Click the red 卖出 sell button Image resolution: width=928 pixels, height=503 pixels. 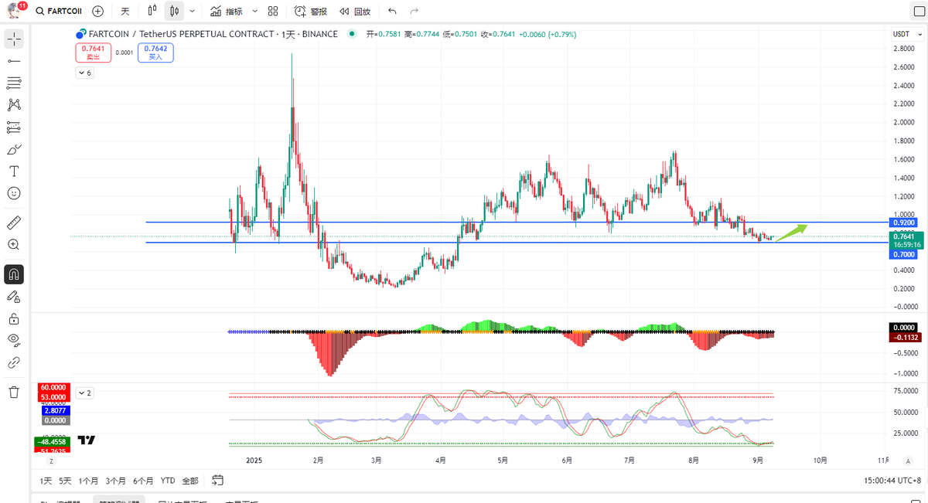[94, 53]
